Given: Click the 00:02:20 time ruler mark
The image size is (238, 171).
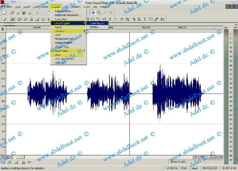Looking at the screenshot, I should tap(182, 28).
